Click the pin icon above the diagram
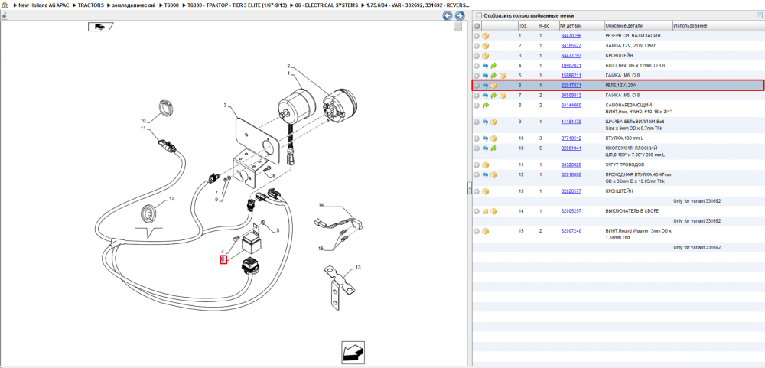Image resolution: width=765 pixels, height=368 pixels. [x=4, y=15]
